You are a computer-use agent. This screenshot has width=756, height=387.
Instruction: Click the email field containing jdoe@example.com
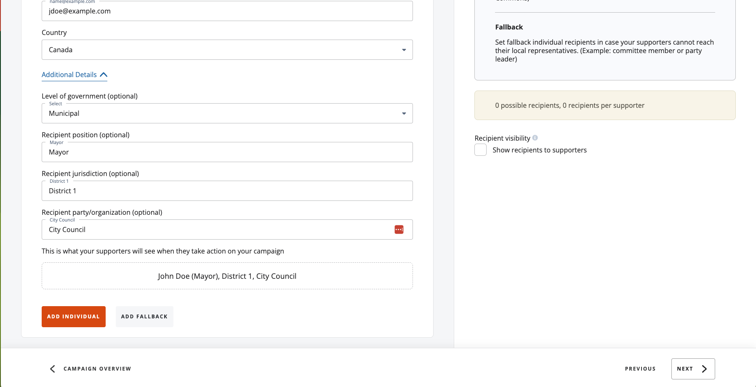click(x=227, y=11)
